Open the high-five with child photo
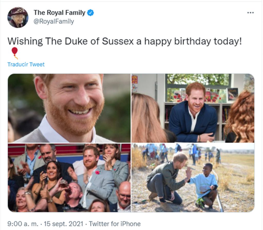The width and height of the screenshot is (263, 230). [193, 178]
